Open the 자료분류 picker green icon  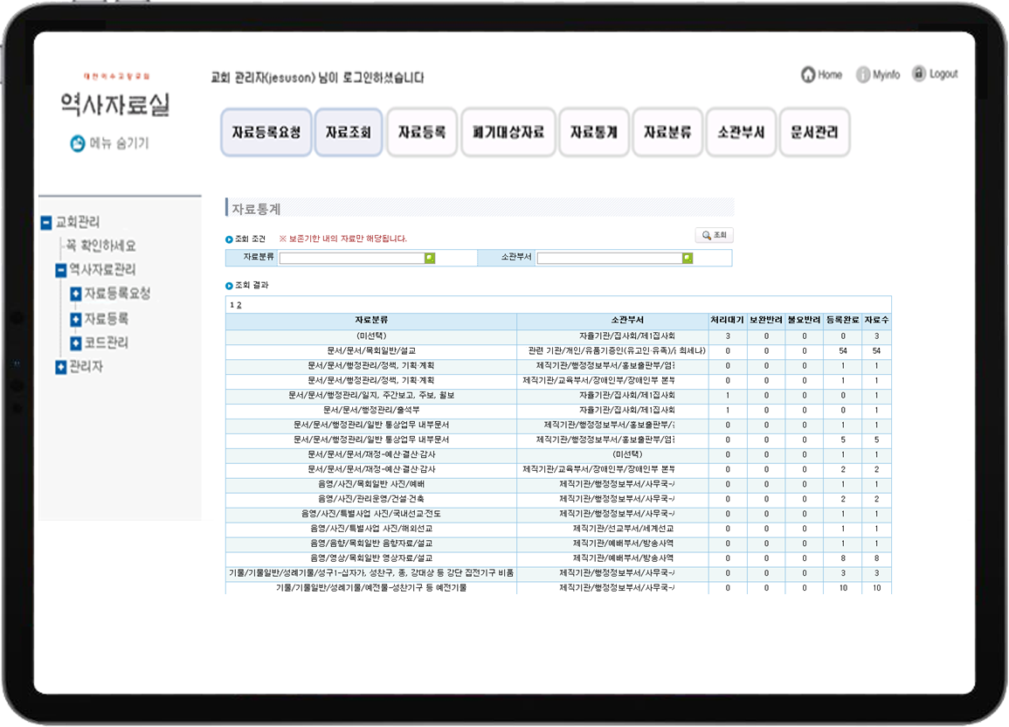[429, 258]
